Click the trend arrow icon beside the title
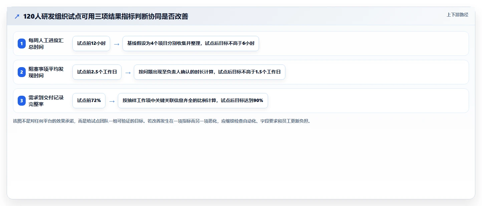This screenshot has width=482, height=206. tap(17, 17)
